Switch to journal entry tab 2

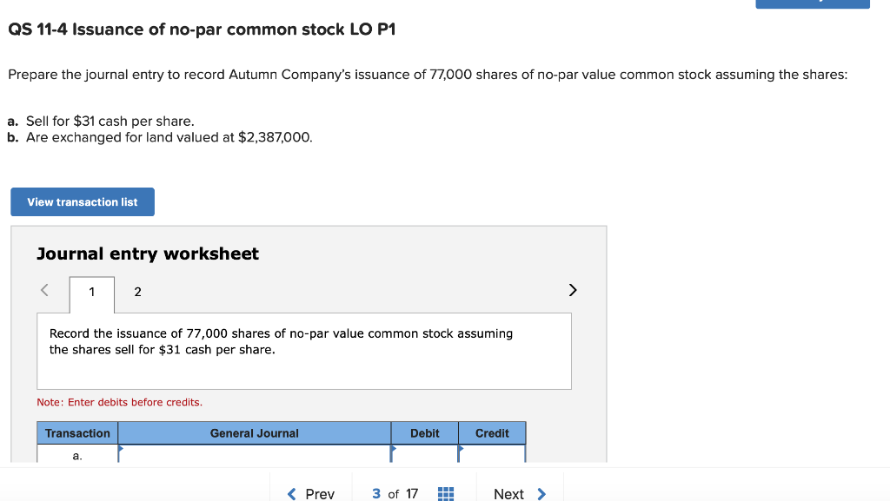click(137, 293)
